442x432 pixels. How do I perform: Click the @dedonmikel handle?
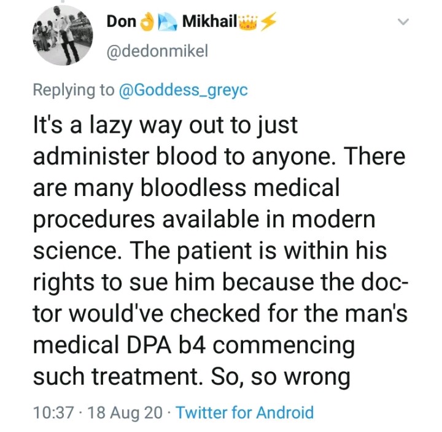click(x=157, y=52)
